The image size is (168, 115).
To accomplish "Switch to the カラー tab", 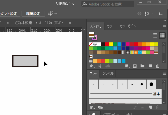I will (111, 26).
